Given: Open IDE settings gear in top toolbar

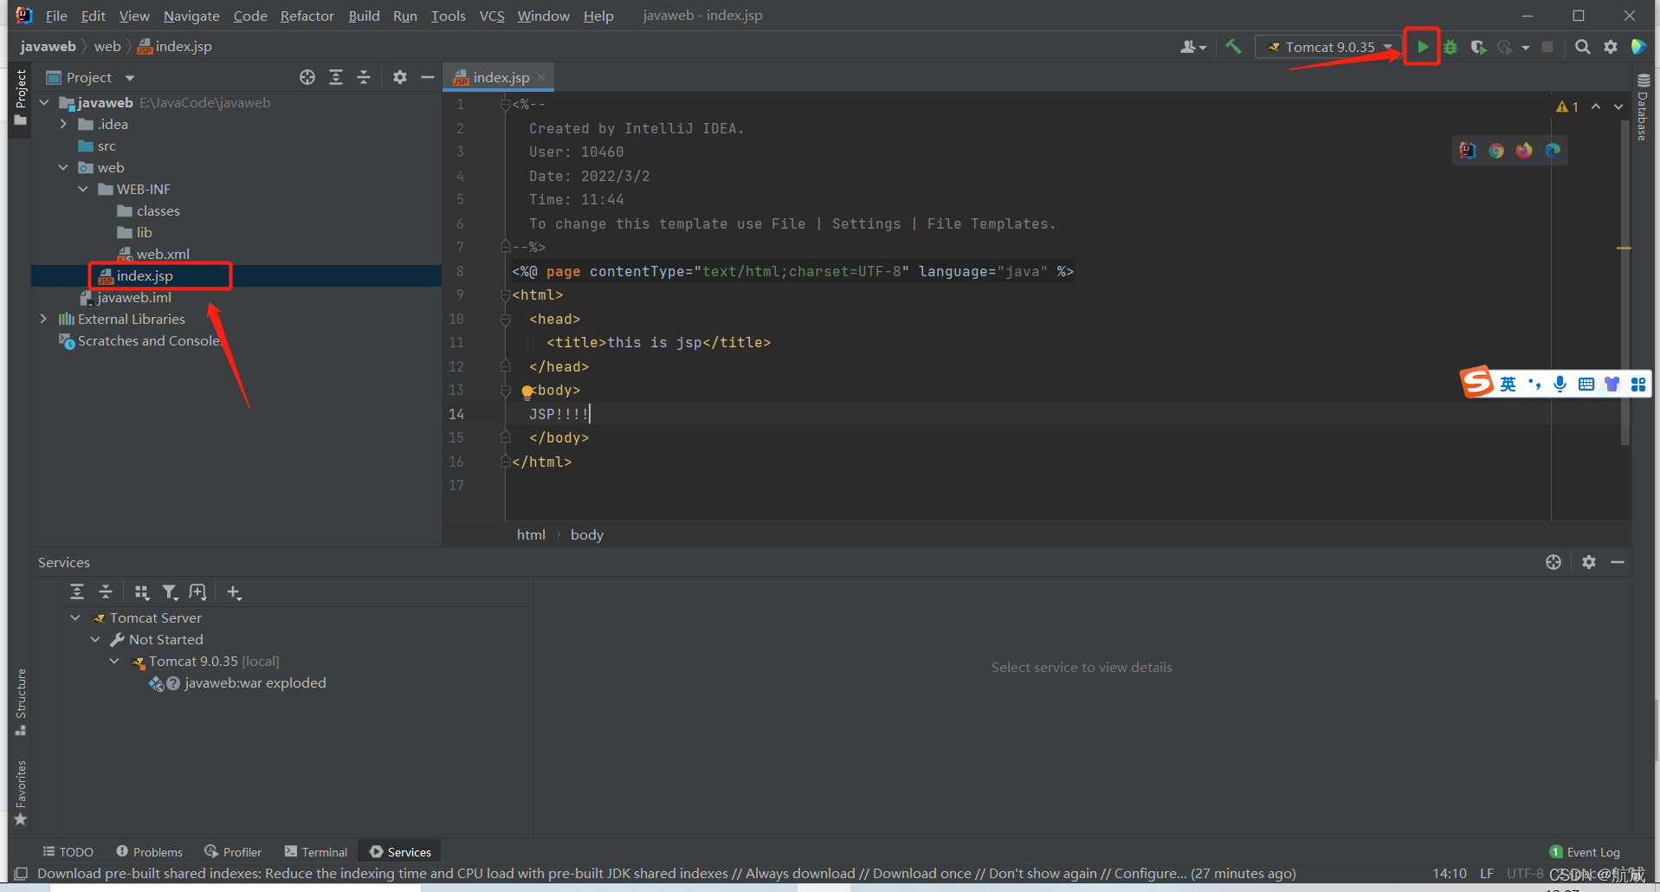Looking at the screenshot, I should (x=1610, y=47).
